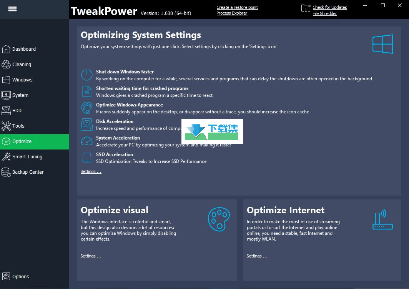This screenshot has width=409, height=289.
Task: Open Options at the bottom
Action: click(x=35, y=276)
